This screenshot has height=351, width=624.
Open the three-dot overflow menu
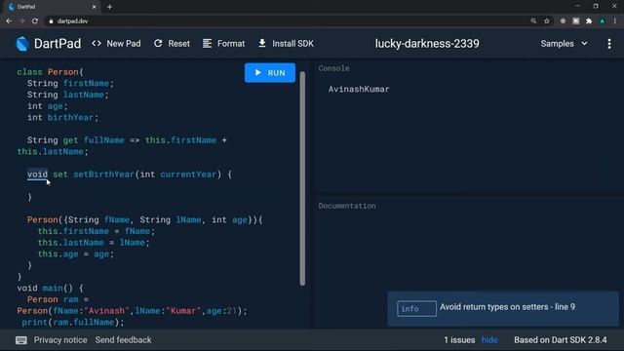tap(609, 44)
